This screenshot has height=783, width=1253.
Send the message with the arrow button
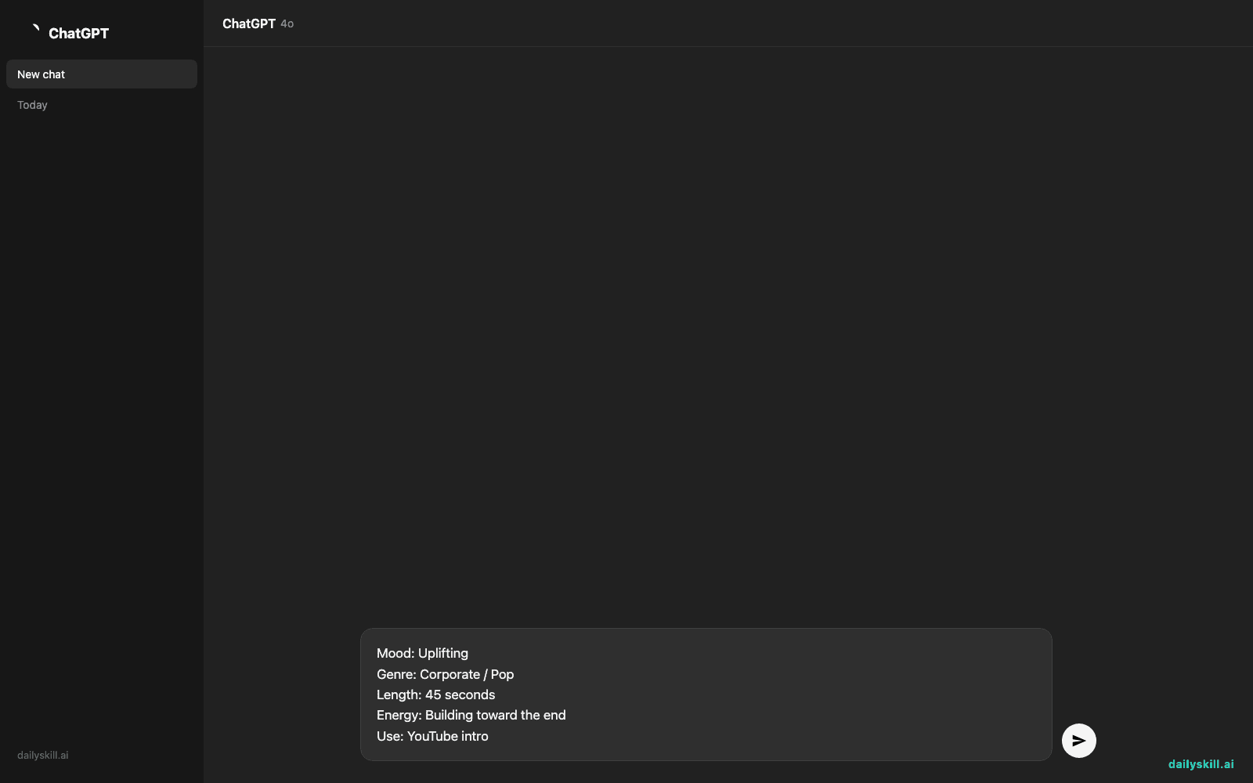1078,741
